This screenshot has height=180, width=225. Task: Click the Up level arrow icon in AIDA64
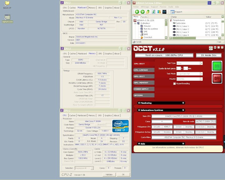[148, 12]
